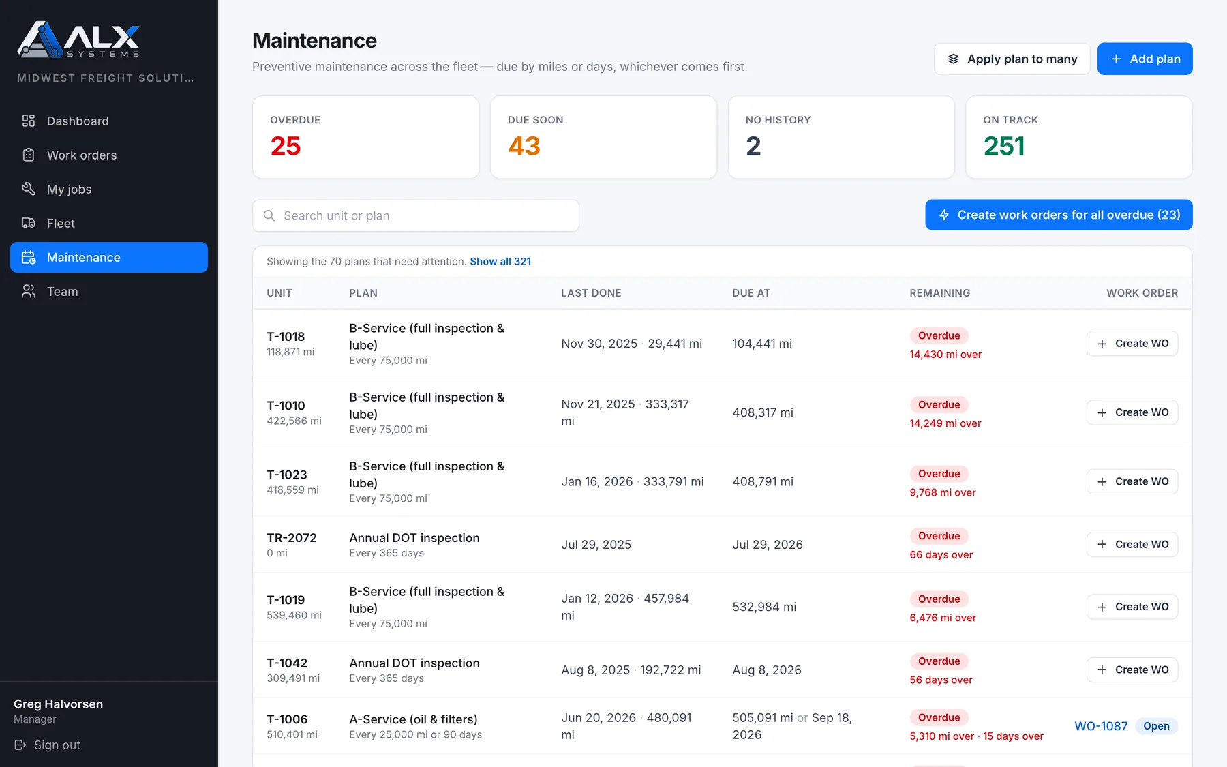Screen dimensions: 1227x767
Task: Click plus icon on TR-2072 Create WO
Action: pos(1102,544)
